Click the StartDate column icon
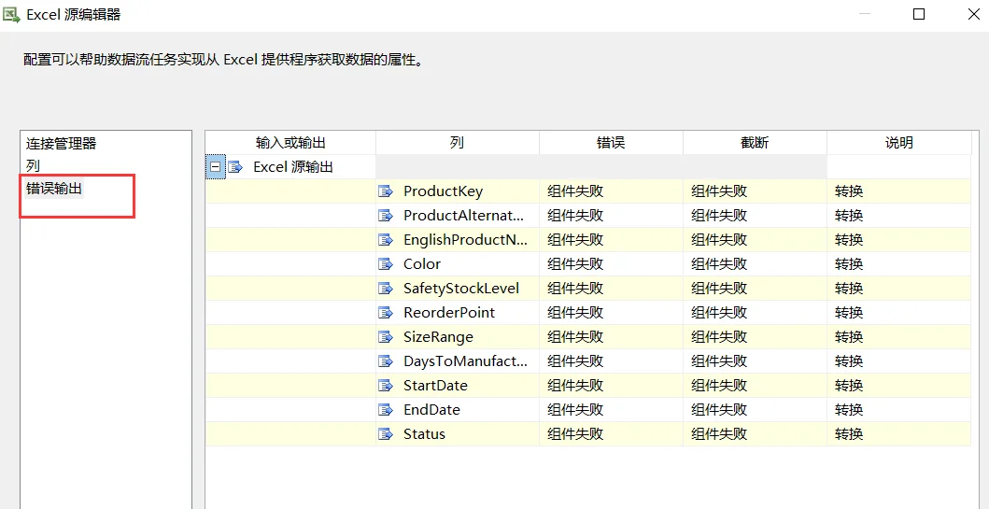This screenshot has height=509, width=989. (x=386, y=386)
